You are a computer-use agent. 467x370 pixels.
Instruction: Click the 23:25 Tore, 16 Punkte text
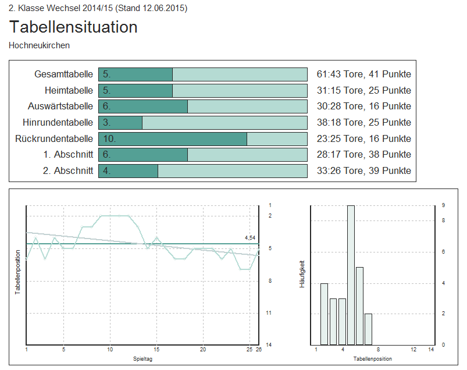[363, 139]
